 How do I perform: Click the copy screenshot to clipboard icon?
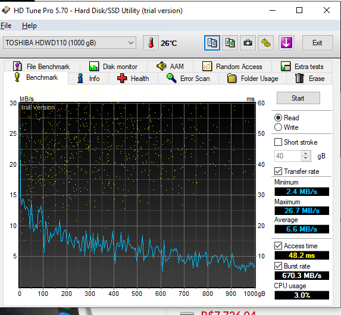click(x=230, y=43)
